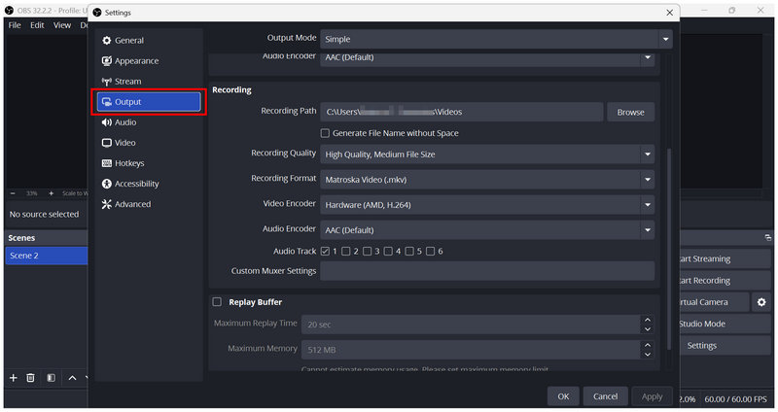This screenshot has width=778, height=412.
Task: Click the Audio speaker icon
Action: click(107, 122)
